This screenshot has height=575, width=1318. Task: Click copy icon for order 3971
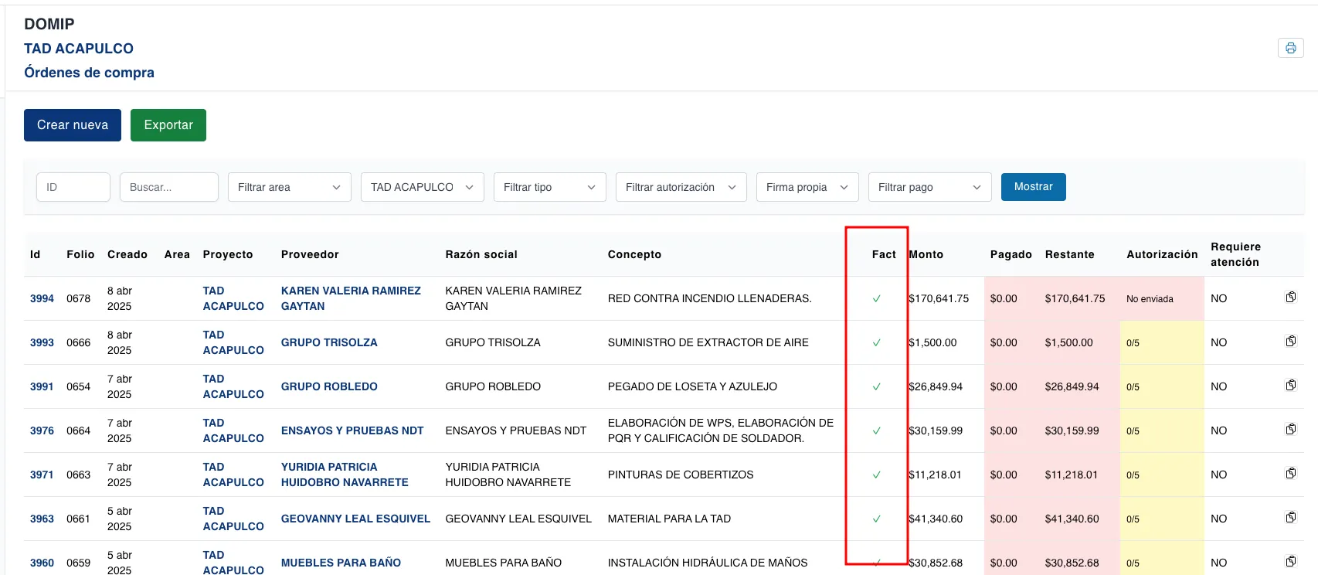(1290, 474)
